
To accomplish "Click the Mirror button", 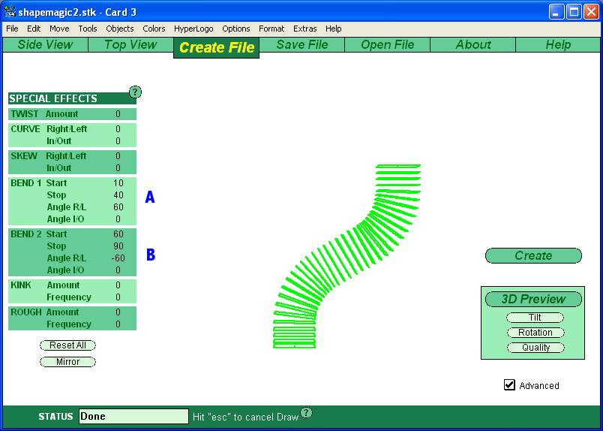I will point(67,362).
